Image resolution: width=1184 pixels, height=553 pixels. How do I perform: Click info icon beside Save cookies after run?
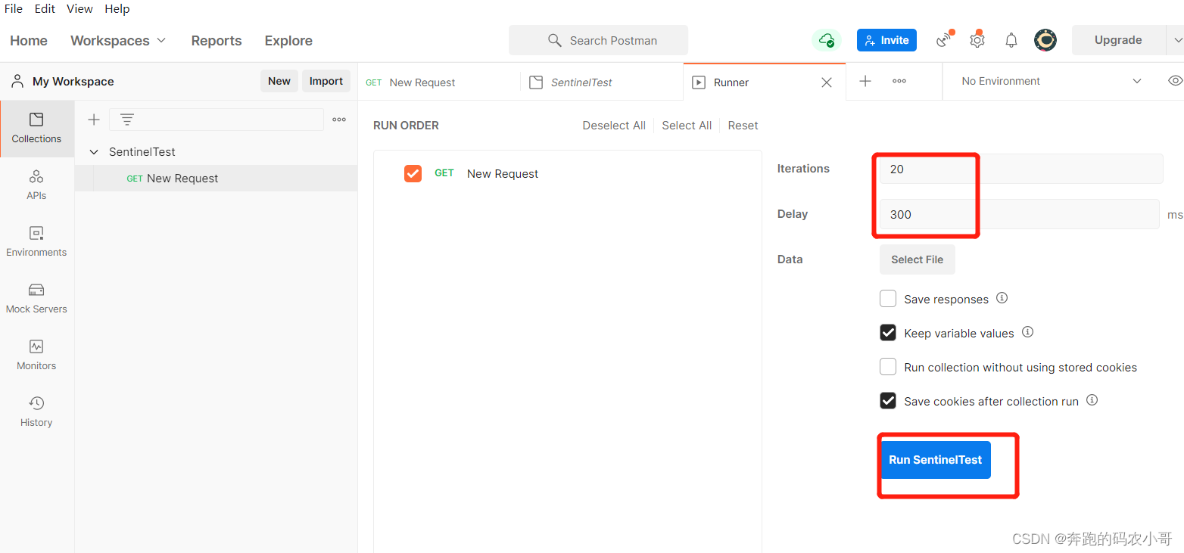[1092, 400]
